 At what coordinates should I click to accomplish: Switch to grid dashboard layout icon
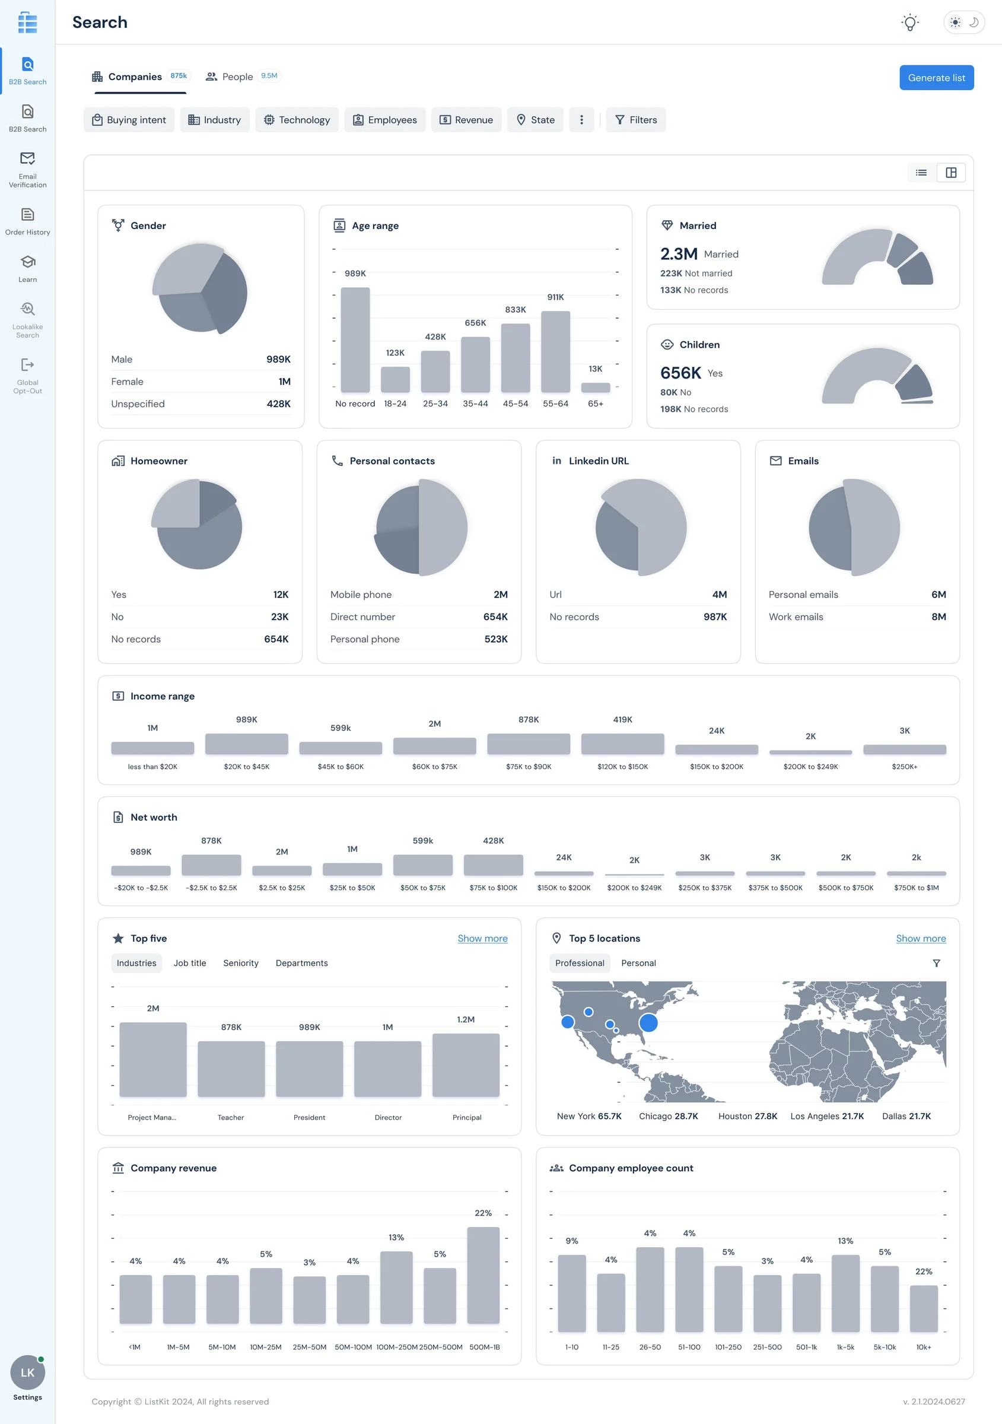point(950,173)
